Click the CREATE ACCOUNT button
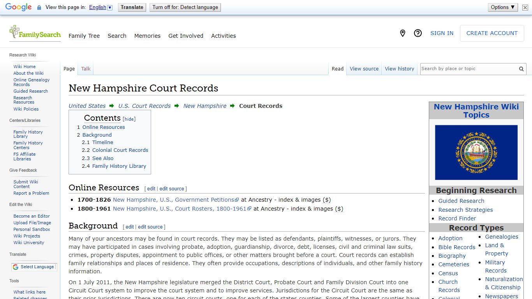The height and width of the screenshot is (299, 532). click(x=492, y=33)
